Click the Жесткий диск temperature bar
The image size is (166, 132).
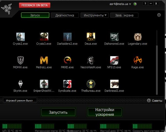(110, 126)
